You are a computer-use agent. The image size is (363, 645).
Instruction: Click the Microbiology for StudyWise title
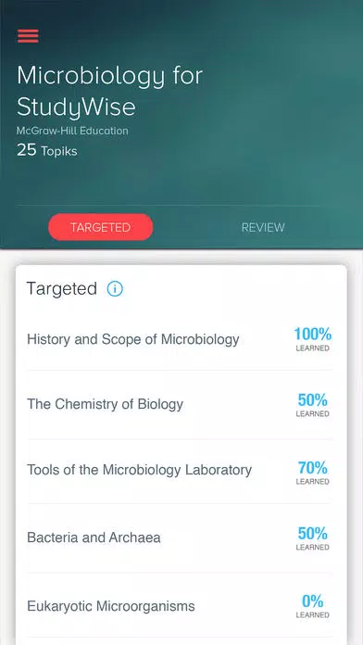click(x=110, y=91)
